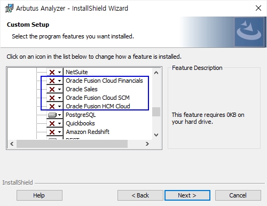Click the red X icon beside Quickbooks
This screenshot has width=267, height=206.
click(52, 123)
